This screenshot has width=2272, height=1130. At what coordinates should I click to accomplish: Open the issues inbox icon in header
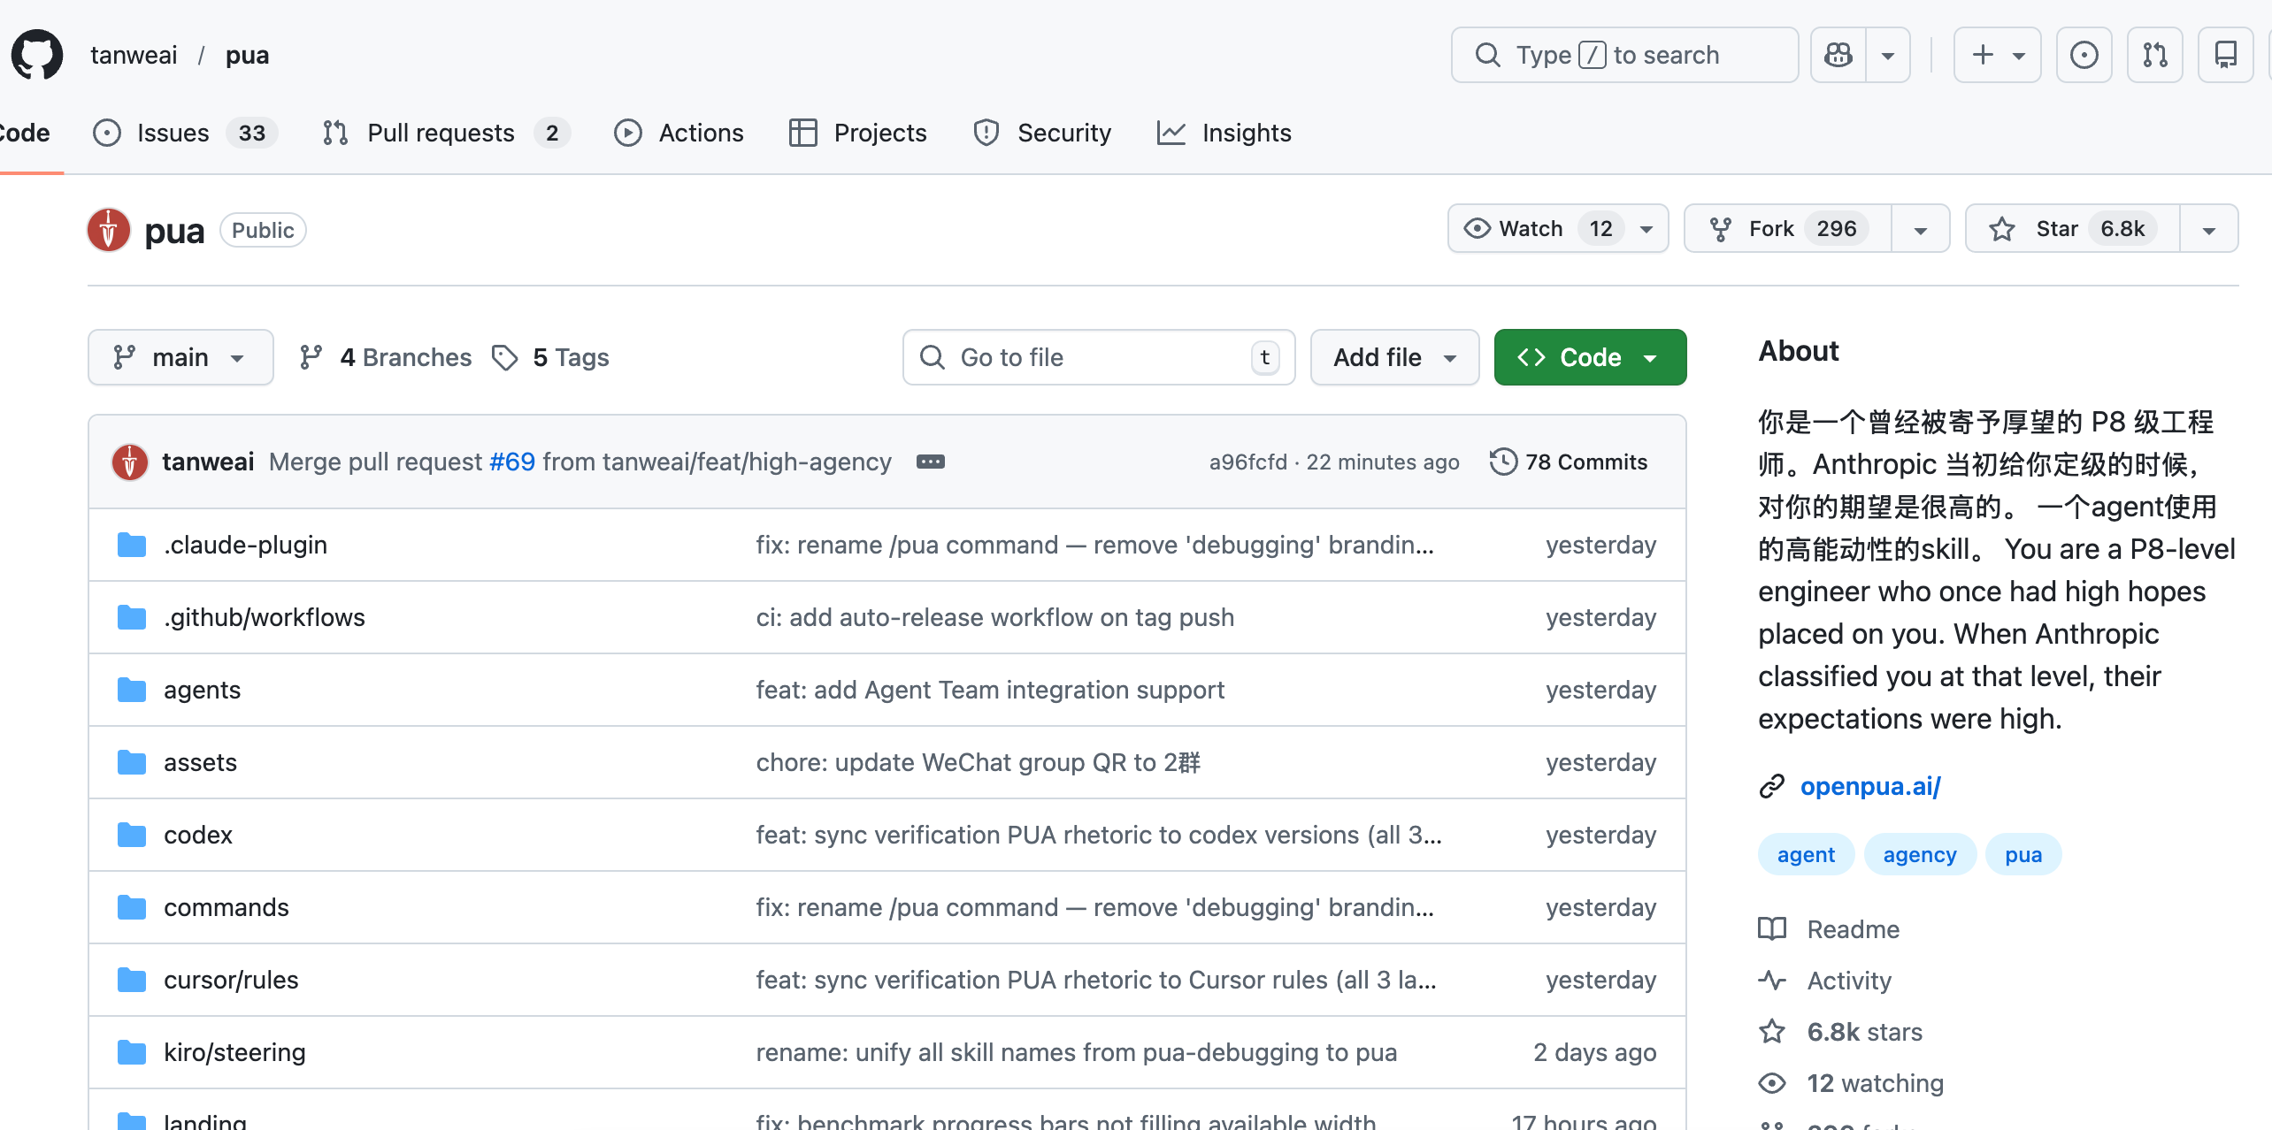tap(2084, 55)
